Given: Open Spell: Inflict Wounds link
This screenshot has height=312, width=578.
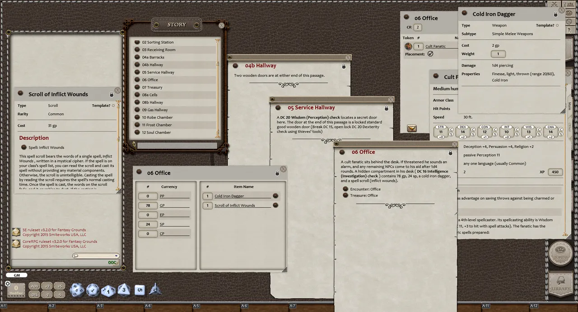Looking at the screenshot, I should (x=24, y=147).
